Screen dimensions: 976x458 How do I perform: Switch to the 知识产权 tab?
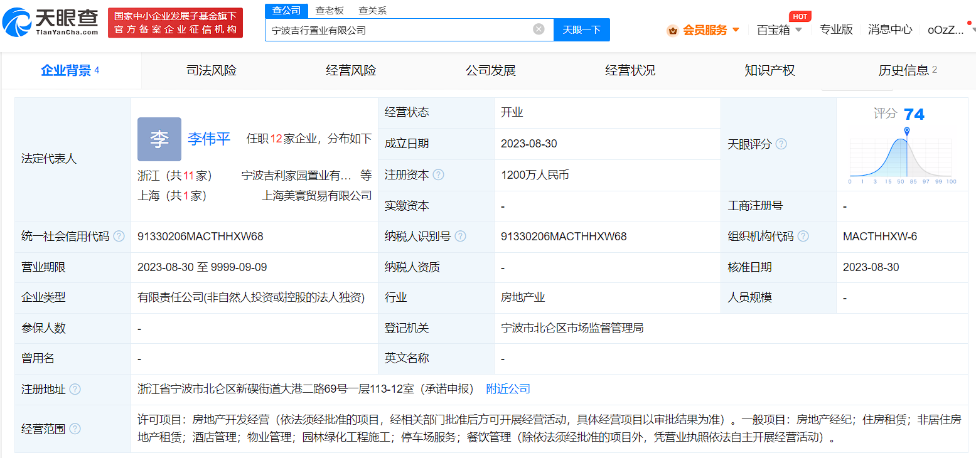[x=770, y=70]
